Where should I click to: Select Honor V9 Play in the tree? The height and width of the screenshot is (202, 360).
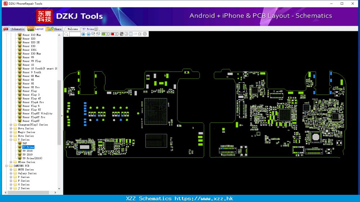(32, 61)
